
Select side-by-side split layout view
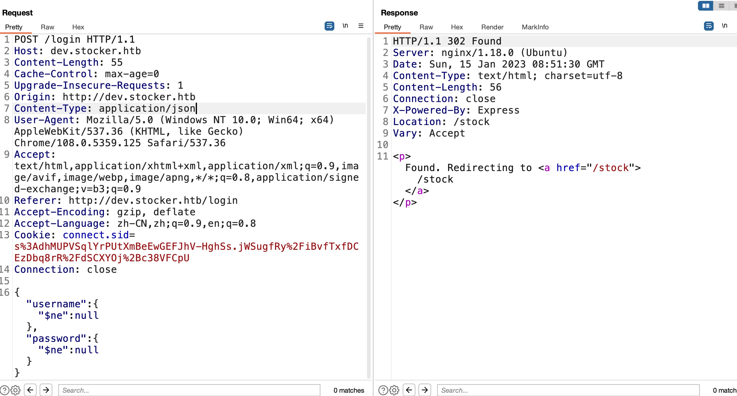(x=706, y=6)
